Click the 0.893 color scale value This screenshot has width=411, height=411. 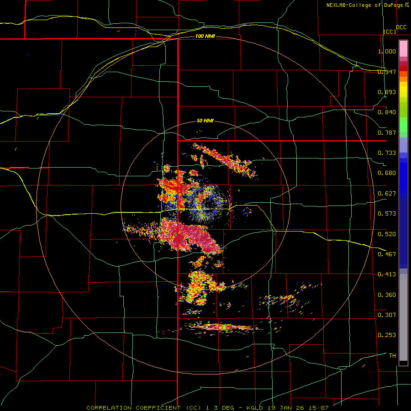387,92
